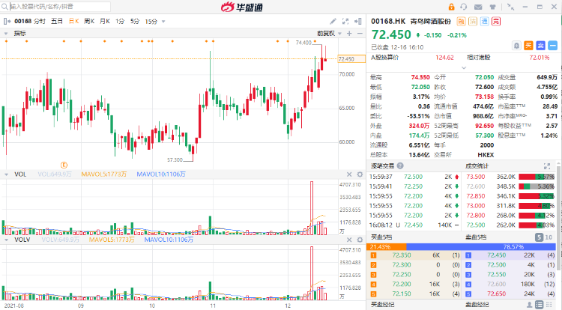Click the orange 21.43% buy ratio bar

pos(387,246)
